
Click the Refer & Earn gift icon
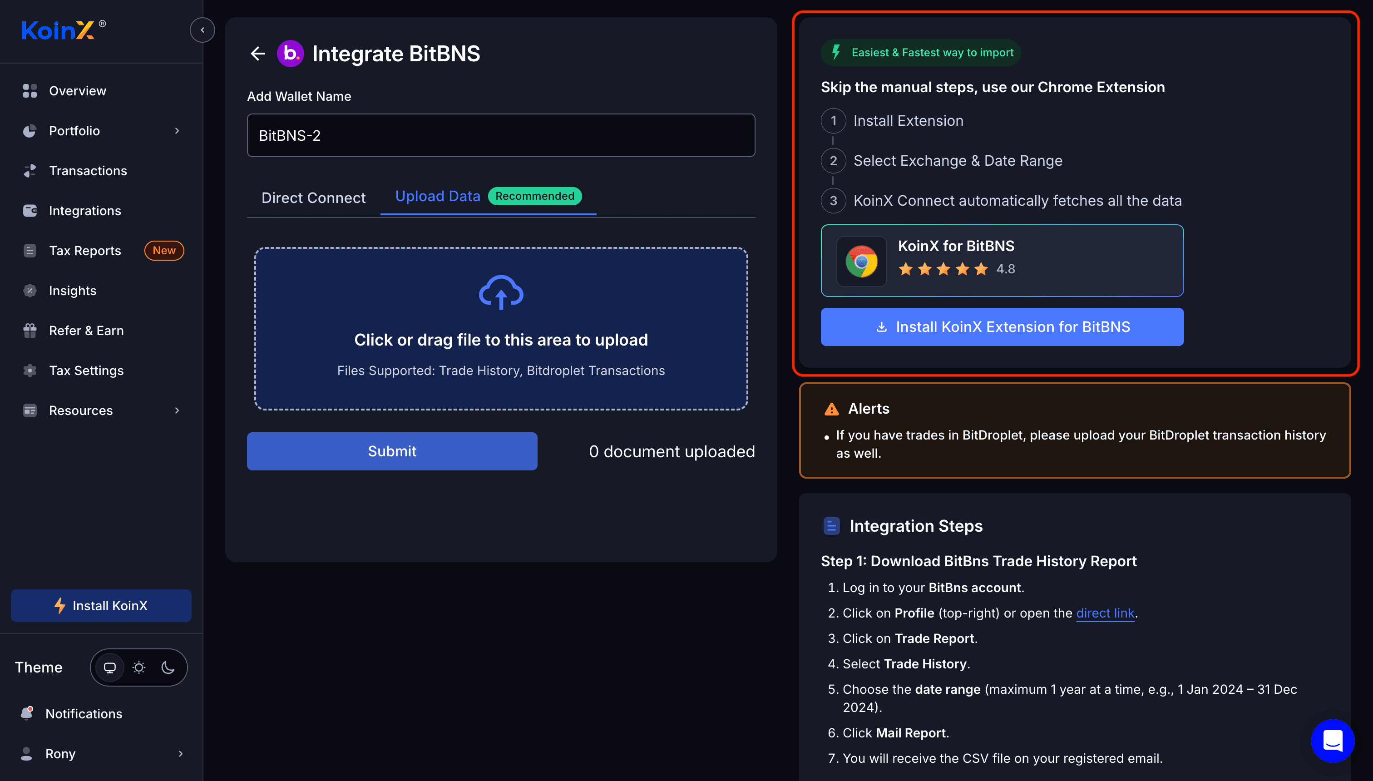(30, 331)
